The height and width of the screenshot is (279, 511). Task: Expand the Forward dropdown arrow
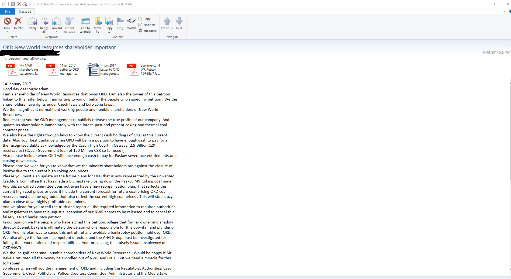click(56, 32)
